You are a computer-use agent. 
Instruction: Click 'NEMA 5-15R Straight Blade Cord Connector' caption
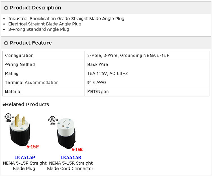(x=70, y=166)
